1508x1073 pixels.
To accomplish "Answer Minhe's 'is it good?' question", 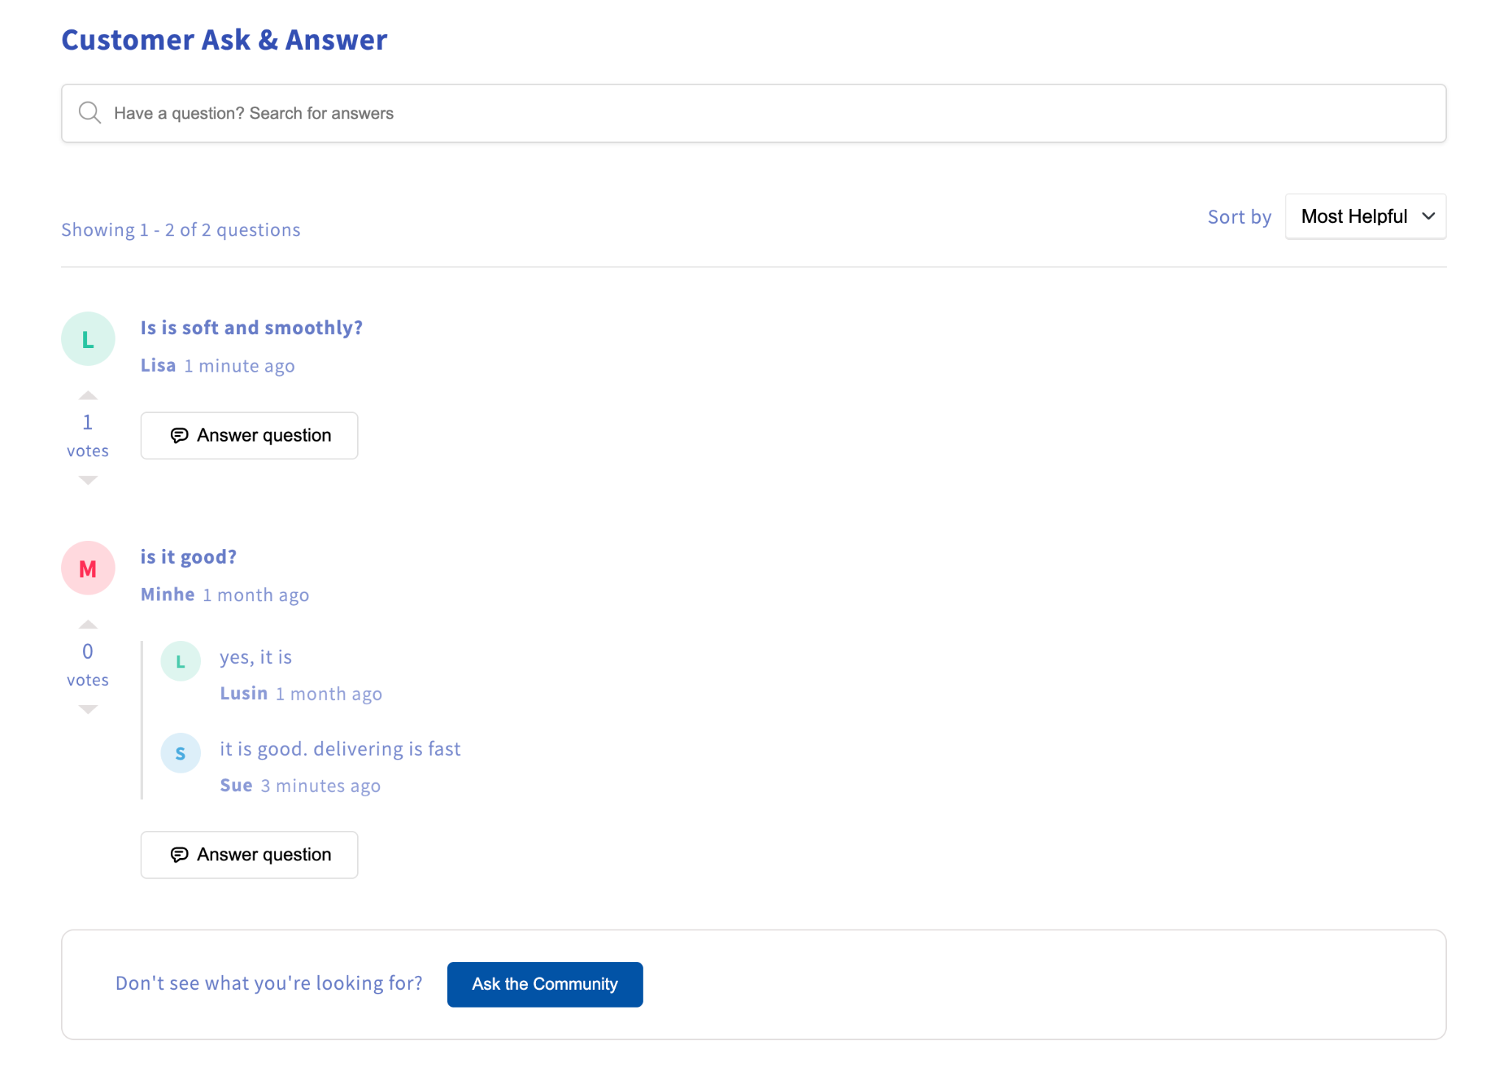I will [249, 854].
